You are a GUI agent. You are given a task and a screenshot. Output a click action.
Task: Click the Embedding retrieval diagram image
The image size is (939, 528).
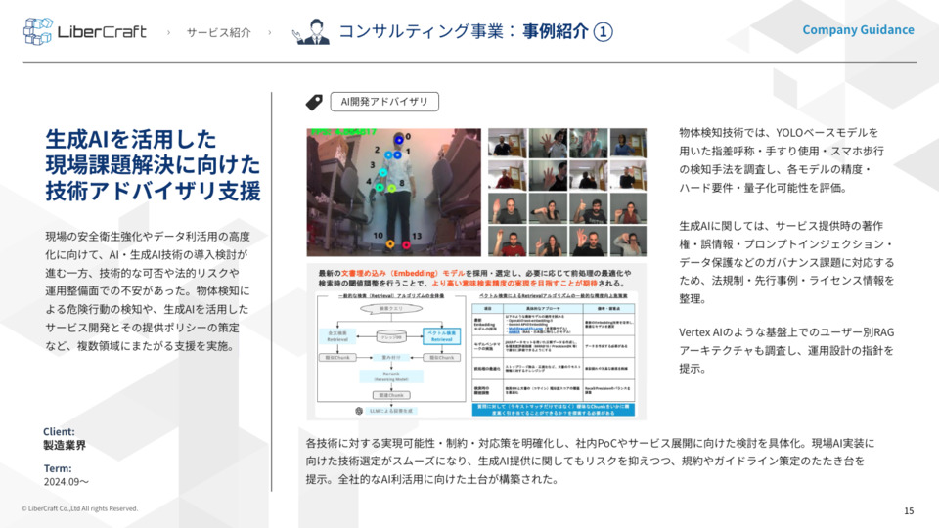point(476,341)
